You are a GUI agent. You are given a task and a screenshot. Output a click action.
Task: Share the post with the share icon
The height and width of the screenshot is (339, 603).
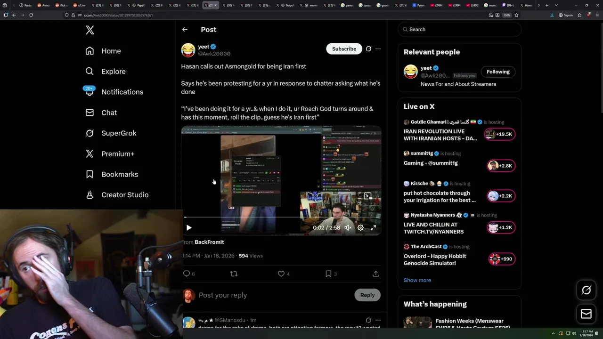tap(375, 274)
